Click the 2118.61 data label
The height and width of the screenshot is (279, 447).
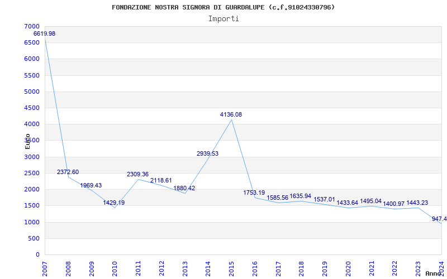click(x=161, y=180)
